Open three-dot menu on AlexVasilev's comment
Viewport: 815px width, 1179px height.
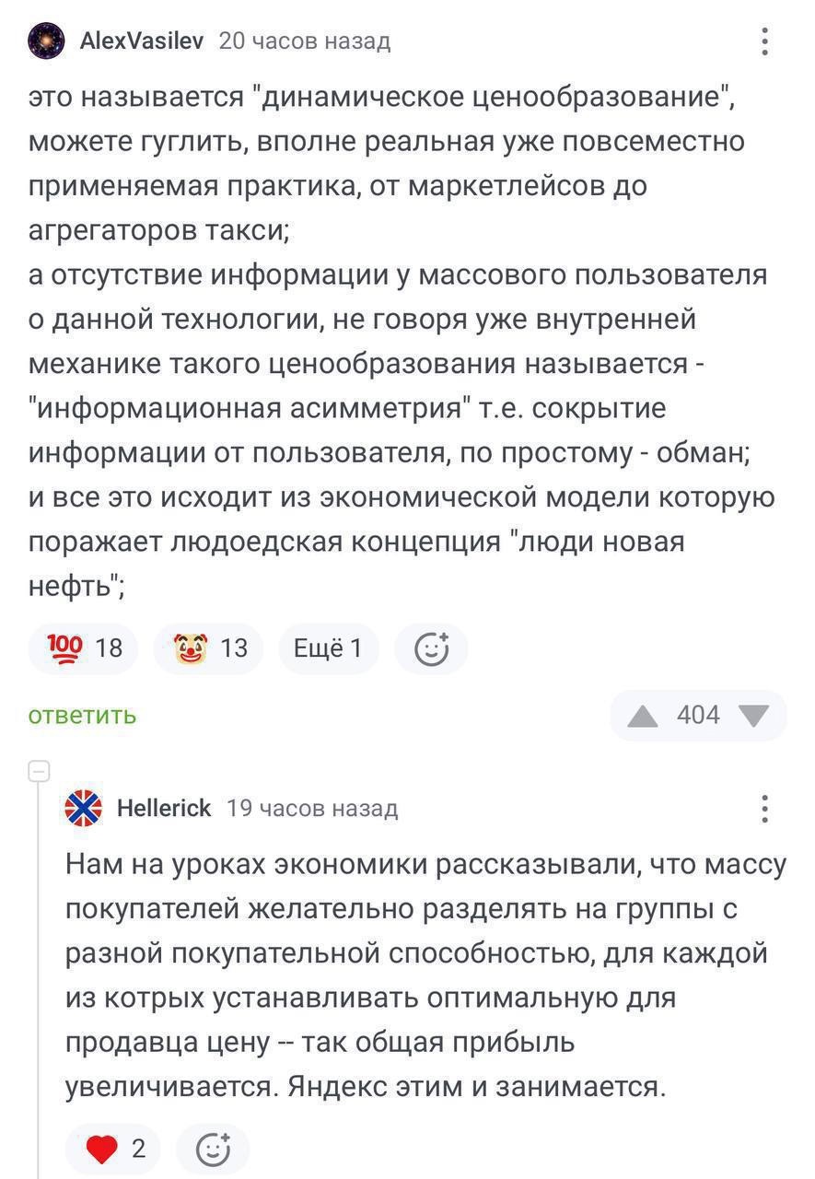tap(764, 41)
